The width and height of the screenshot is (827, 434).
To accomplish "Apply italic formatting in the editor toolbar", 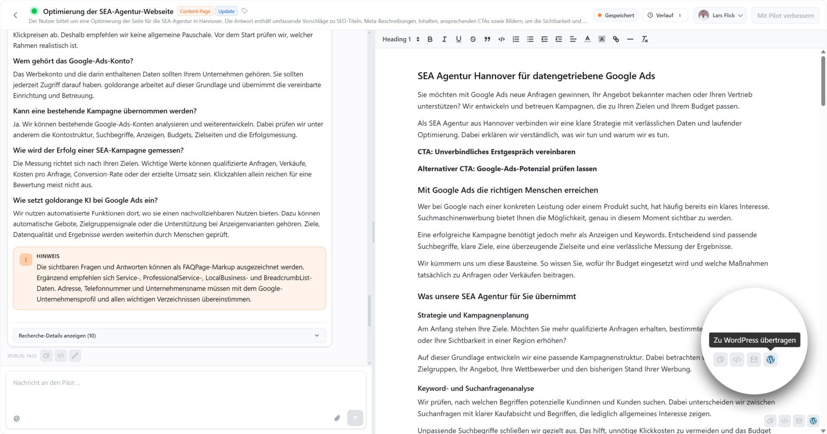I will (444, 39).
